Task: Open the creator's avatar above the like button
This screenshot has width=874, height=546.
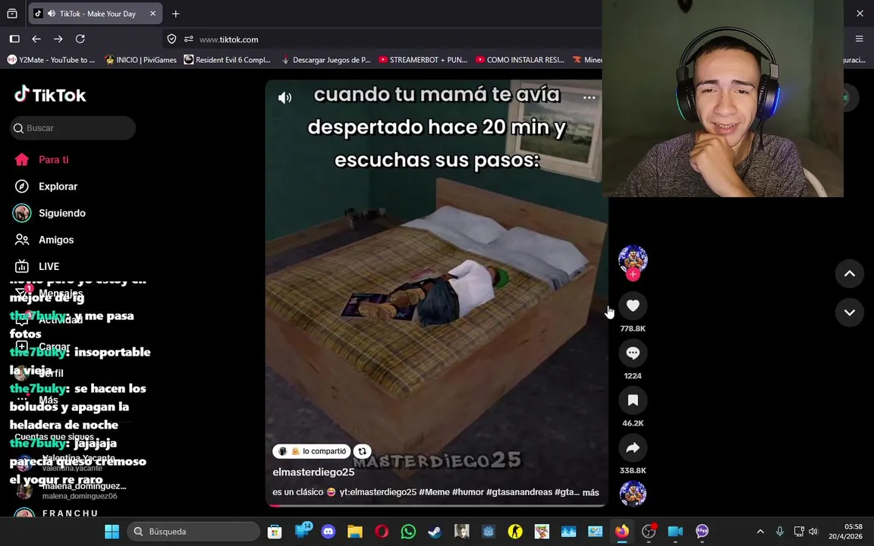Action: tap(633, 259)
